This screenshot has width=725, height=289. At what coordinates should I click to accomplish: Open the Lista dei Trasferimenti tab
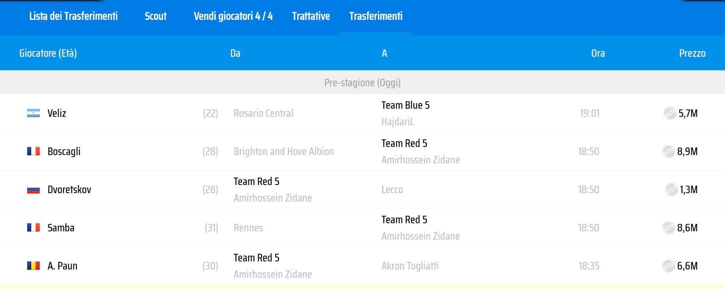coord(73,16)
